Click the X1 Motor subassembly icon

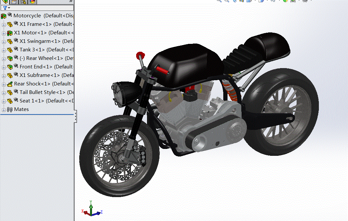[x=9, y=33]
